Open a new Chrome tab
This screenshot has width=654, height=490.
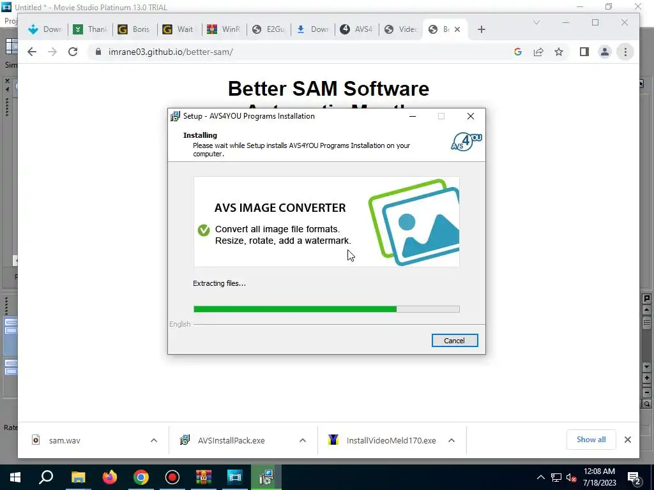coord(482,29)
